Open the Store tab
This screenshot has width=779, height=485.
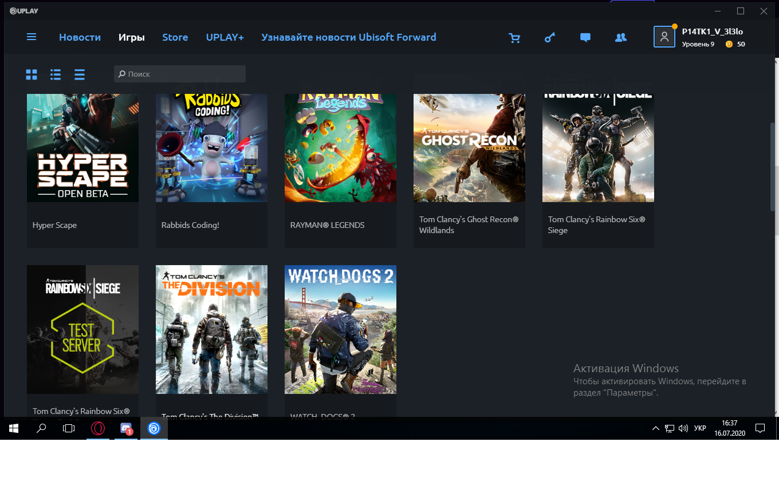tap(175, 37)
